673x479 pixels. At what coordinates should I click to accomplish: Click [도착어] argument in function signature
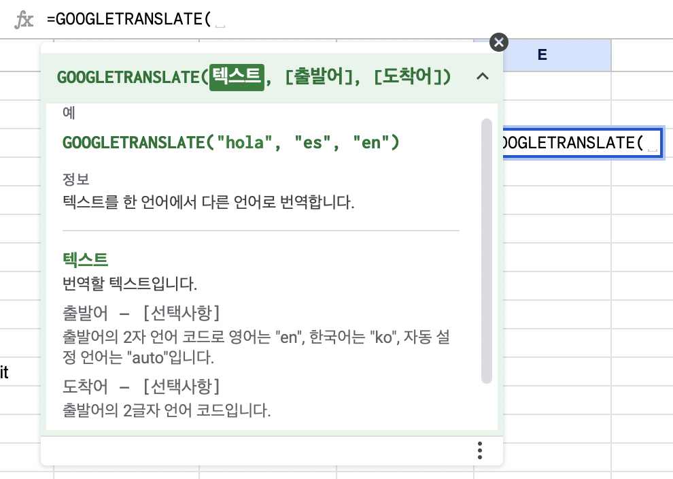click(408, 77)
